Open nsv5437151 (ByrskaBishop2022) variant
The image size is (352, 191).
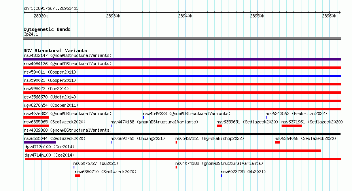pyautogui.click(x=210, y=138)
